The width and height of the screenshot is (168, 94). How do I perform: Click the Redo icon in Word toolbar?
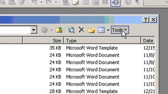pyautogui.click(x=49, y=2)
